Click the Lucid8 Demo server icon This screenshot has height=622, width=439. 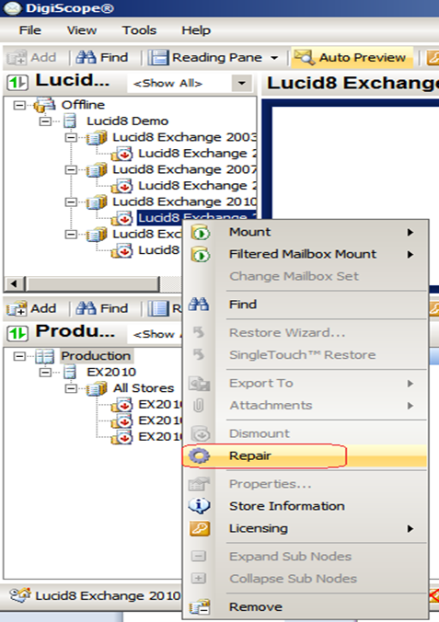pyautogui.click(x=70, y=121)
